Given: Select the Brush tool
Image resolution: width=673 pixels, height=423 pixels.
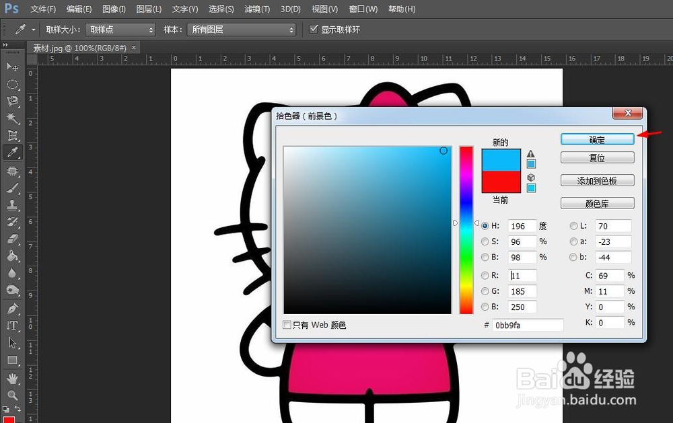Looking at the screenshot, I should [12, 188].
